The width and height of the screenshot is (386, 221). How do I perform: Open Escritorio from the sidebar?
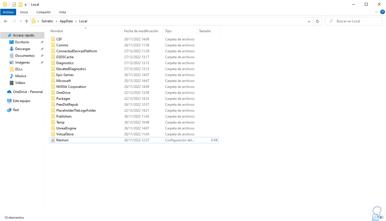tap(22, 42)
